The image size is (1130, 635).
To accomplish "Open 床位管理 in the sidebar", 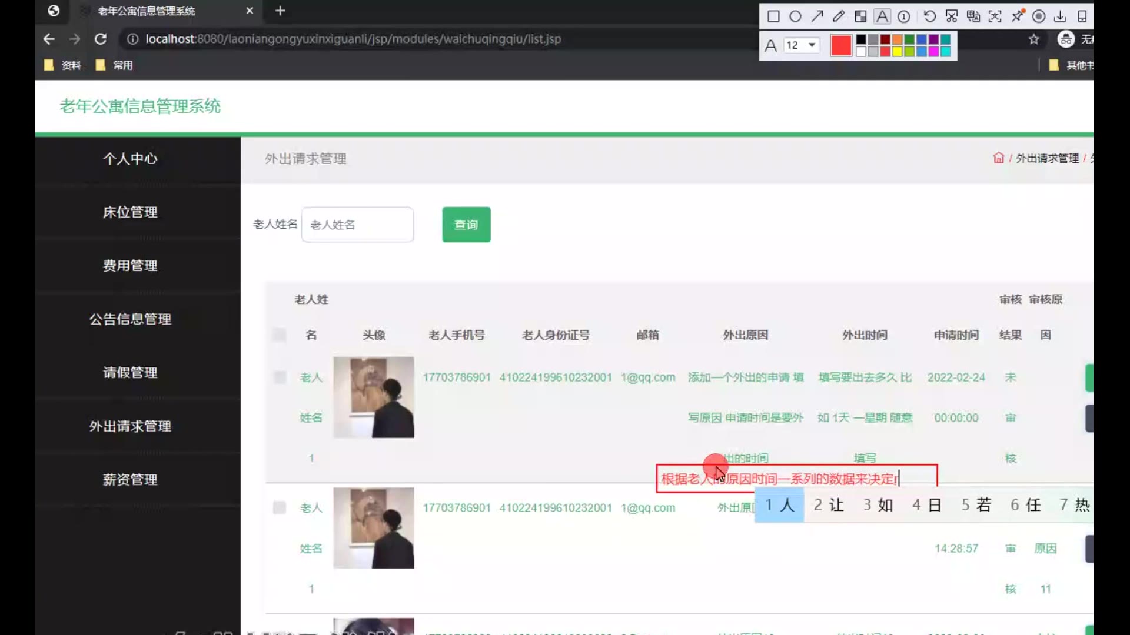I will tap(130, 212).
